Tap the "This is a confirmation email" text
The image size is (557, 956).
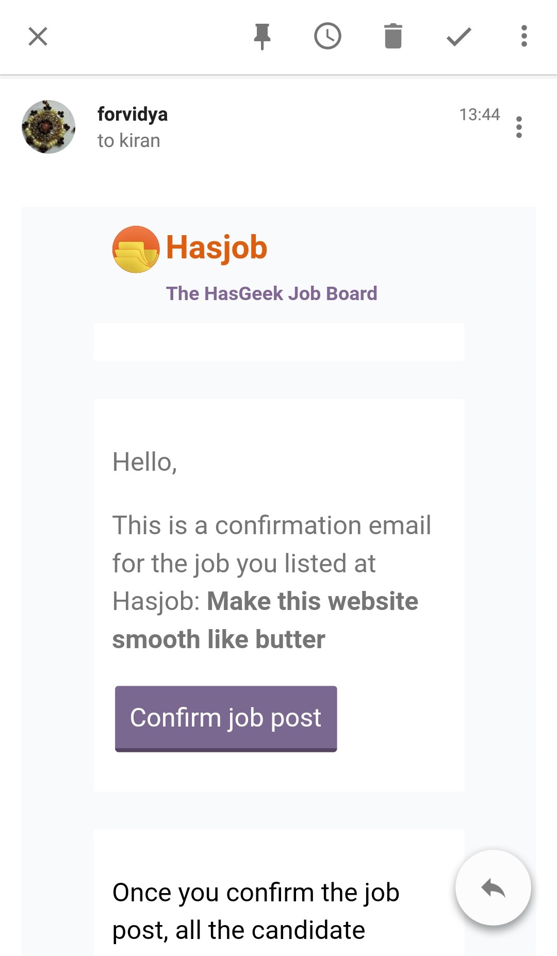pos(272,525)
